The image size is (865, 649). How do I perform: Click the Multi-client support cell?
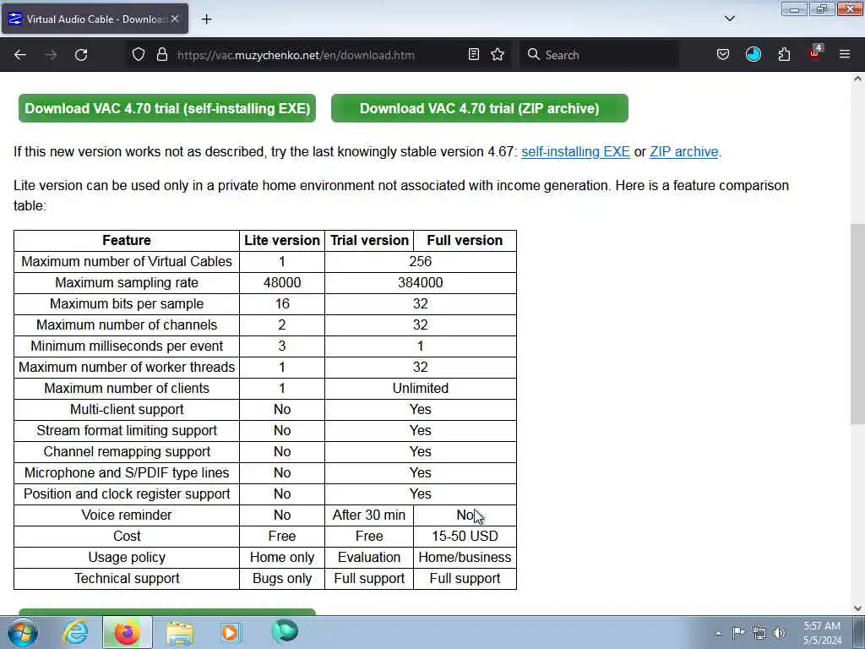pos(127,410)
